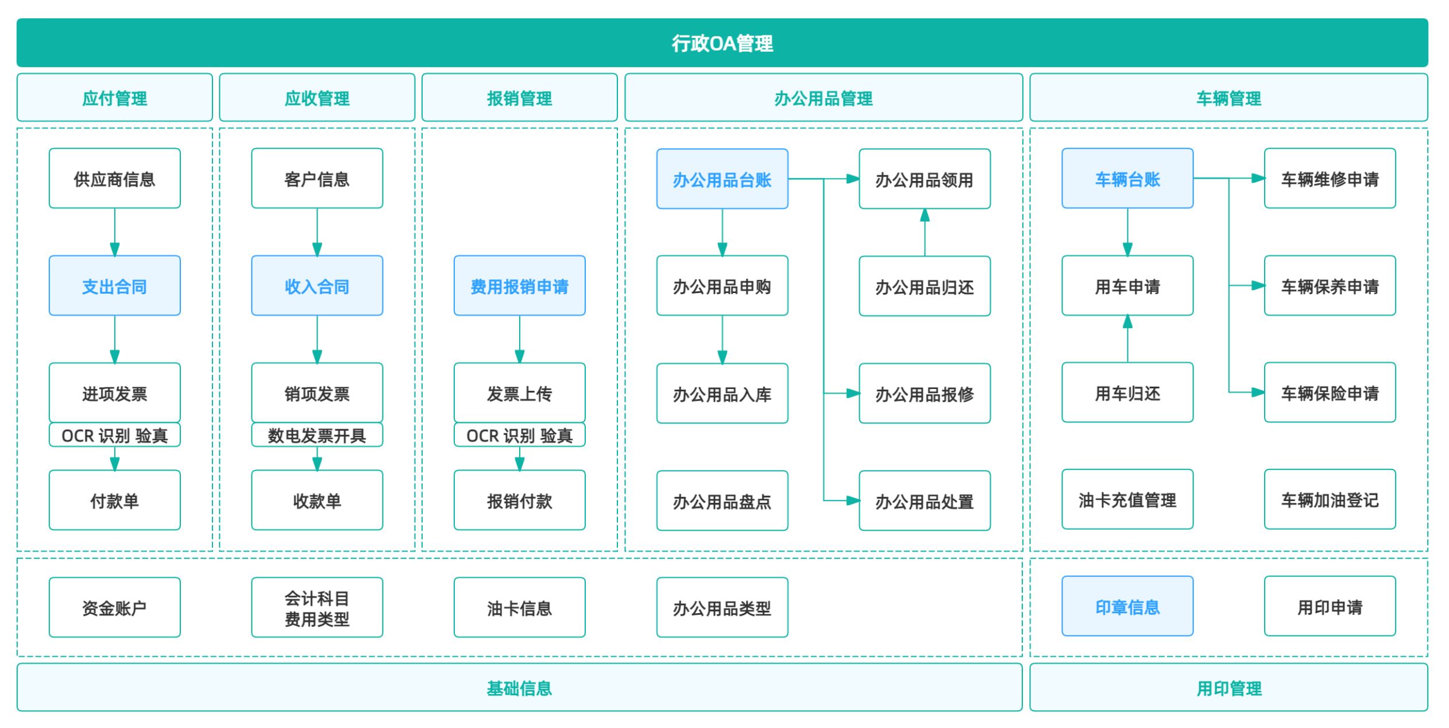Open the 办公用品管理 module header
Screen dimensions: 1449x728
(823, 98)
